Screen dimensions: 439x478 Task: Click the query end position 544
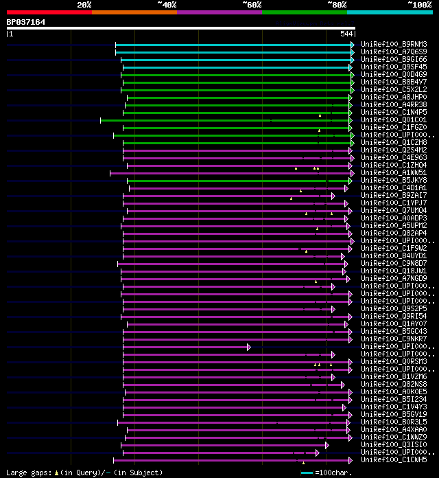pyautogui.click(x=346, y=34)
